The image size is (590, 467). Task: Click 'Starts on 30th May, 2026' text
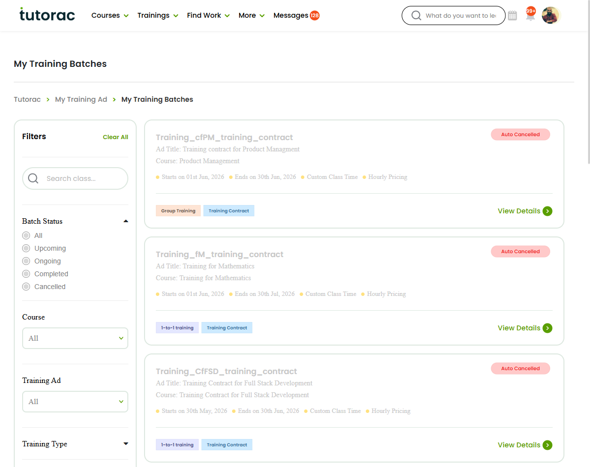[194, 411]
